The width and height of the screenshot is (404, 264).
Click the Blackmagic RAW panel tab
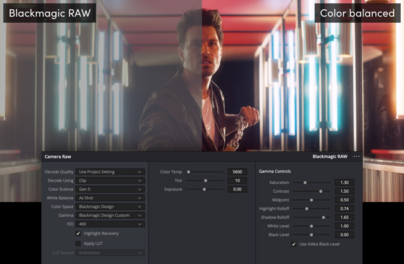[x=330, y=157]
